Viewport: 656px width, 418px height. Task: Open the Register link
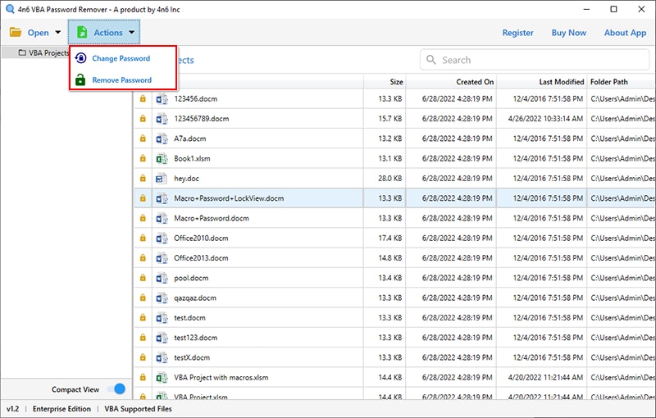[518, 33]
